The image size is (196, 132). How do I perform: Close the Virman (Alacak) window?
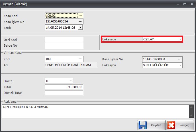[192, 4]
